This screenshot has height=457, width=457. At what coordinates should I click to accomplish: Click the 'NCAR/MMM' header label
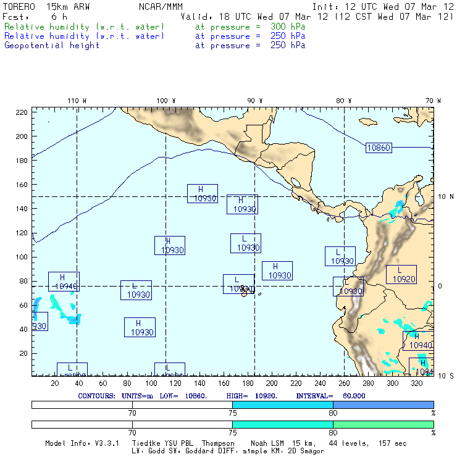point(161,7)
